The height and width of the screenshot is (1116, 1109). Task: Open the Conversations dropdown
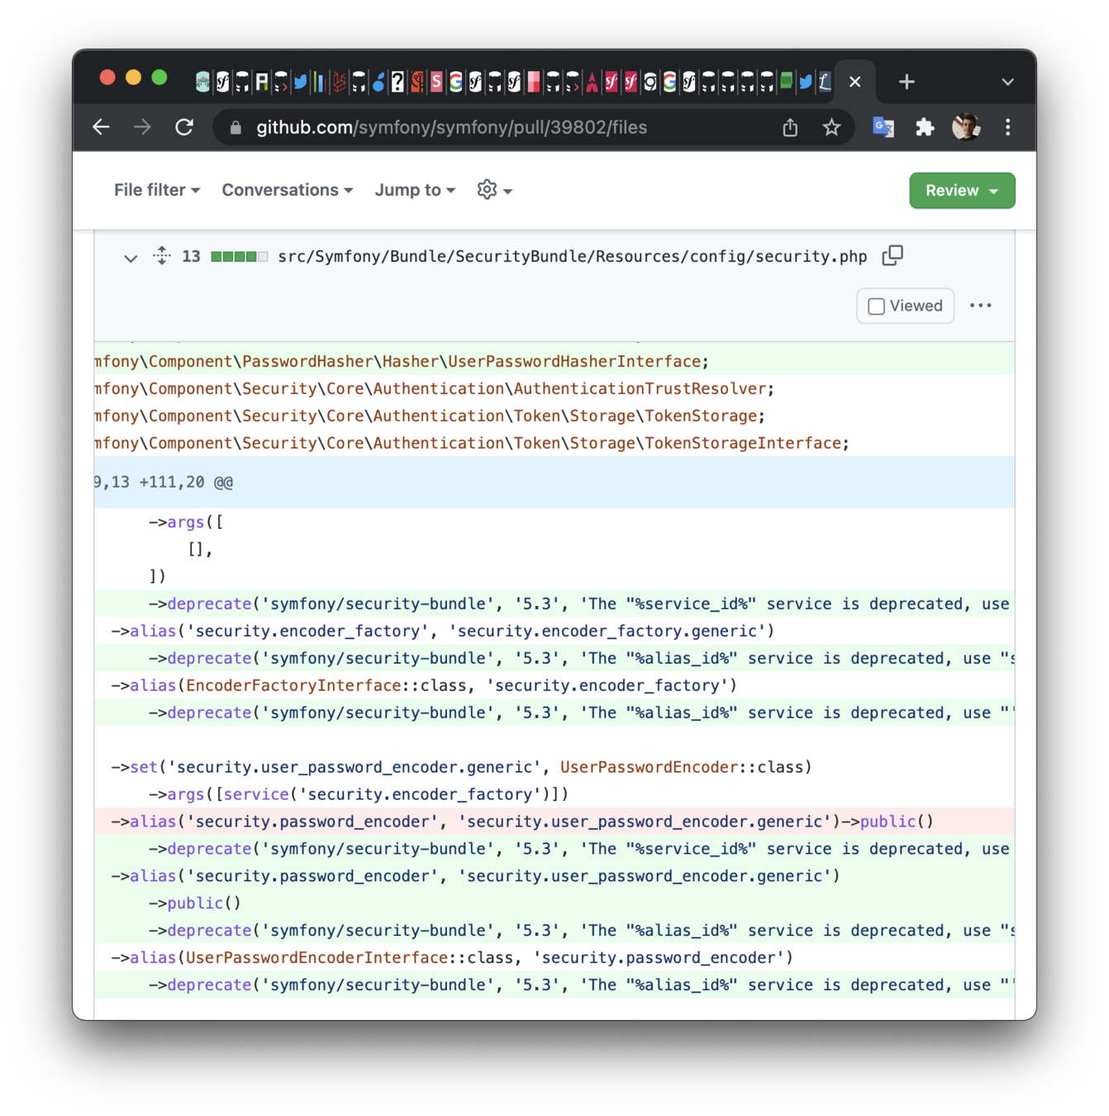coord(288,190)
